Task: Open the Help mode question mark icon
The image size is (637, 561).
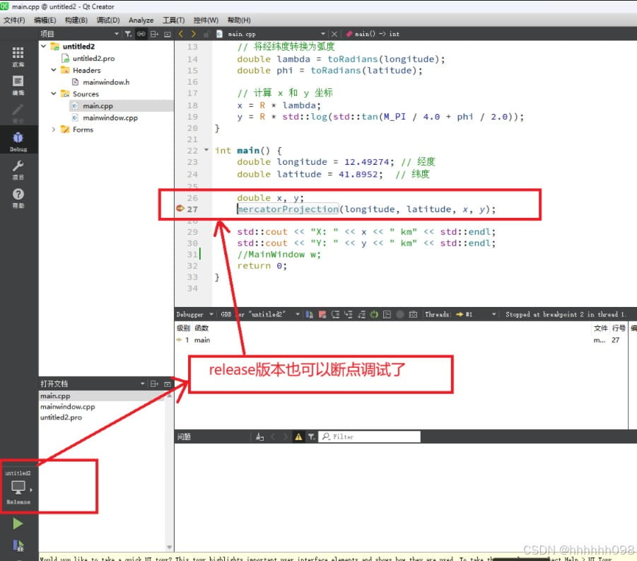Action: tap(18, 197)
